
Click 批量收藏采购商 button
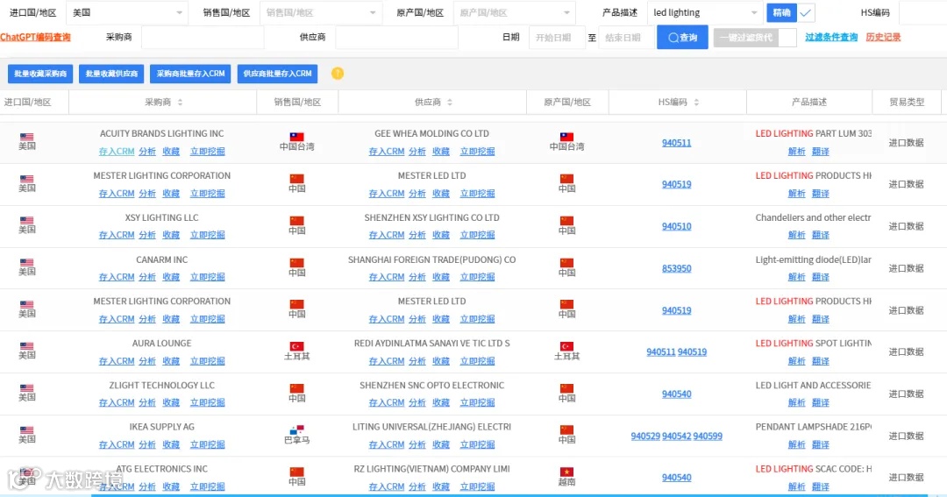(40, 74)
